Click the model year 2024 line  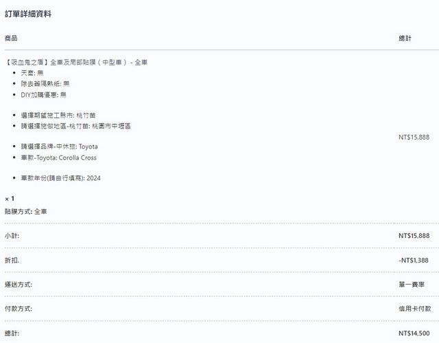[x=64, y=178]
